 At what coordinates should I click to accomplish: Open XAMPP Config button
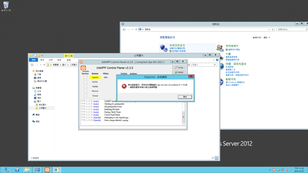[179, 68]
